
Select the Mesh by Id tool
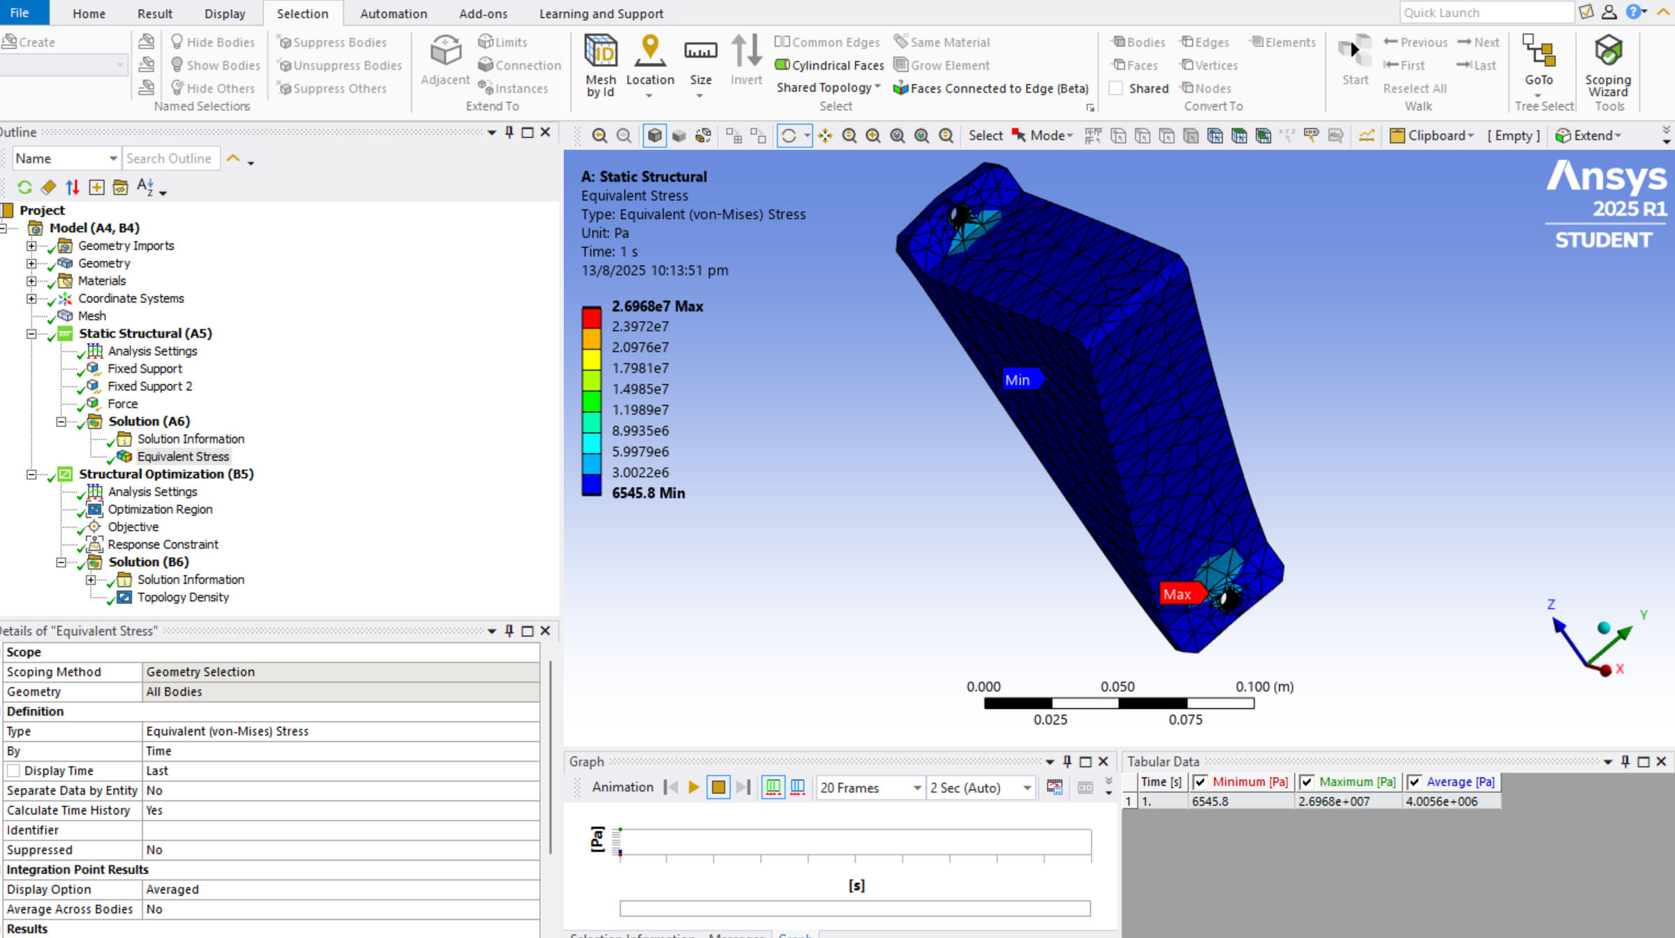point(600,63)
